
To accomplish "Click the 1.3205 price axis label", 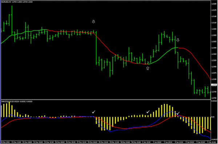I will 214,4.
